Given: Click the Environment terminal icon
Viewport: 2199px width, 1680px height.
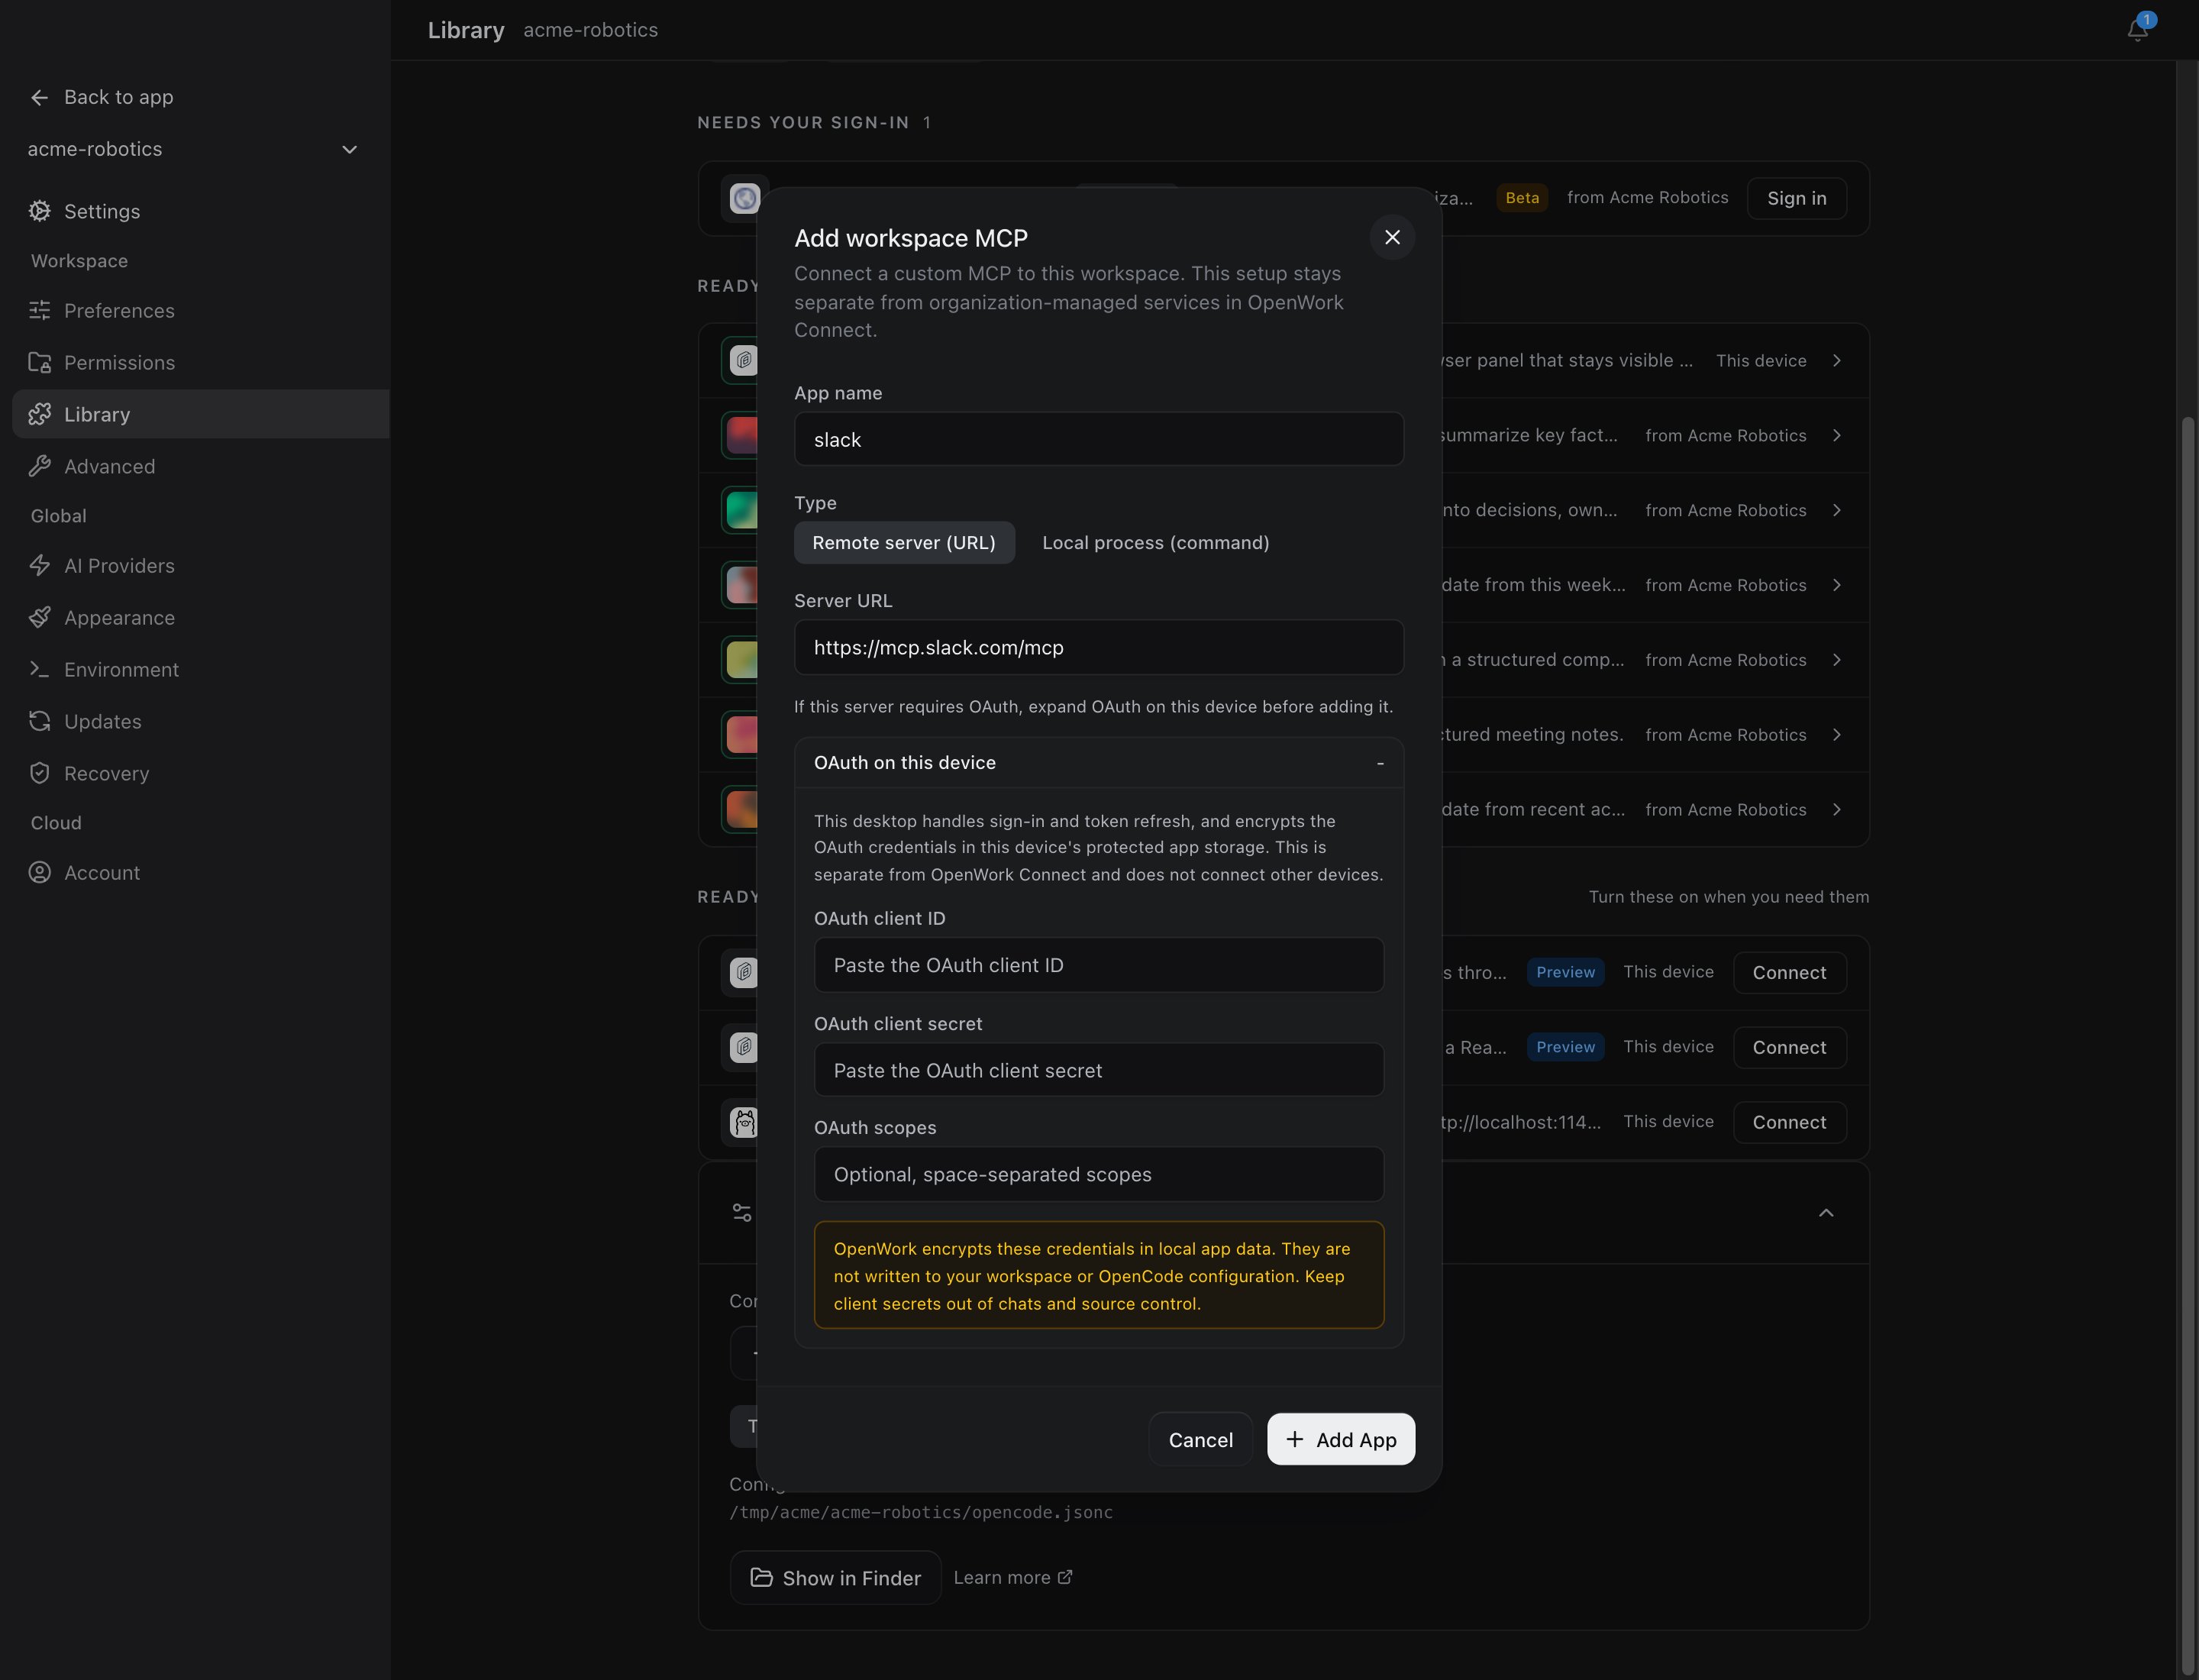Looking at the screenshot, I should pyautogui.click(x=39, y=670).
